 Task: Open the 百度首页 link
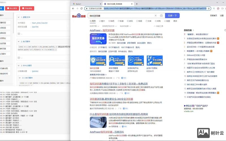pos(214,16)
